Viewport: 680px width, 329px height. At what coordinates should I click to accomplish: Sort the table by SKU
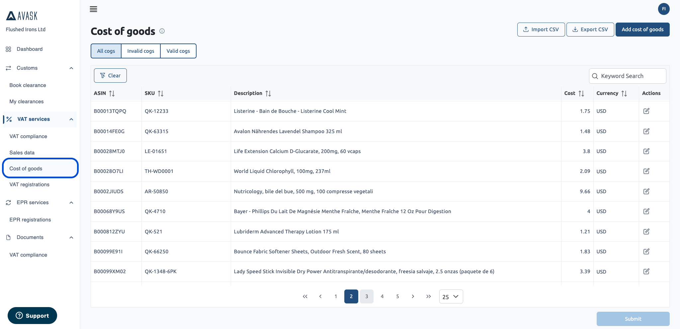161,93
